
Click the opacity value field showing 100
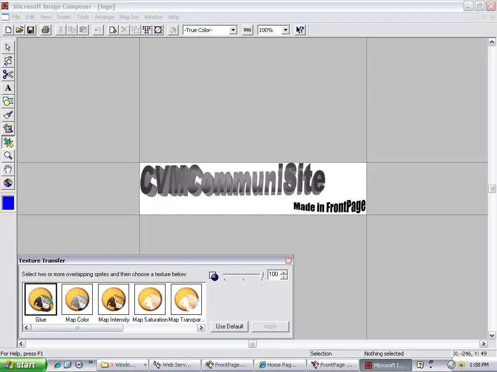pyautogui.click(x=274, y=274)
